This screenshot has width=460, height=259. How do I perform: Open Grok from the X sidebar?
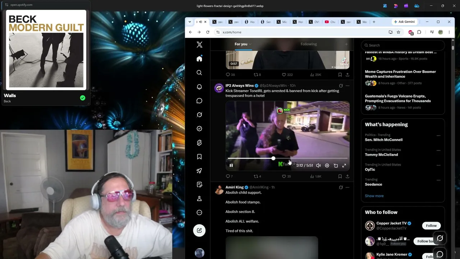199,115
